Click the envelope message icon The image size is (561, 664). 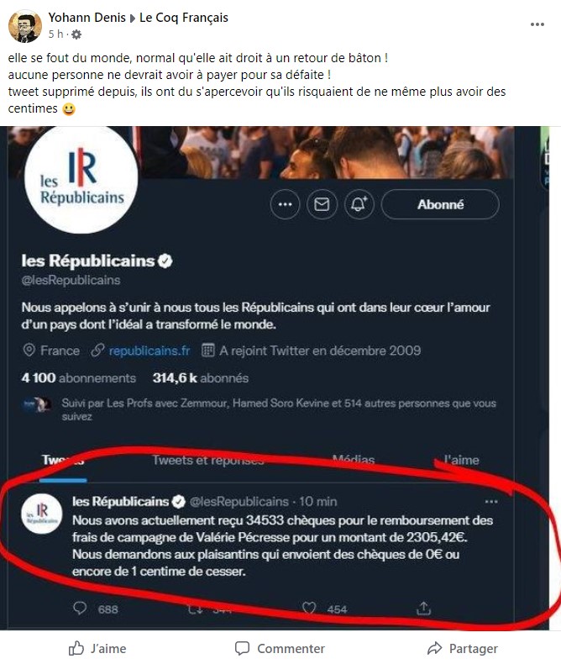click(322, 204)
